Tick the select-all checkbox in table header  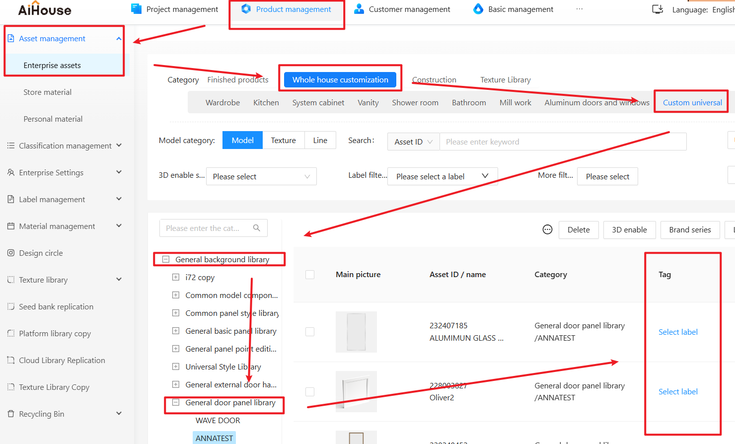tap(310, 275)
